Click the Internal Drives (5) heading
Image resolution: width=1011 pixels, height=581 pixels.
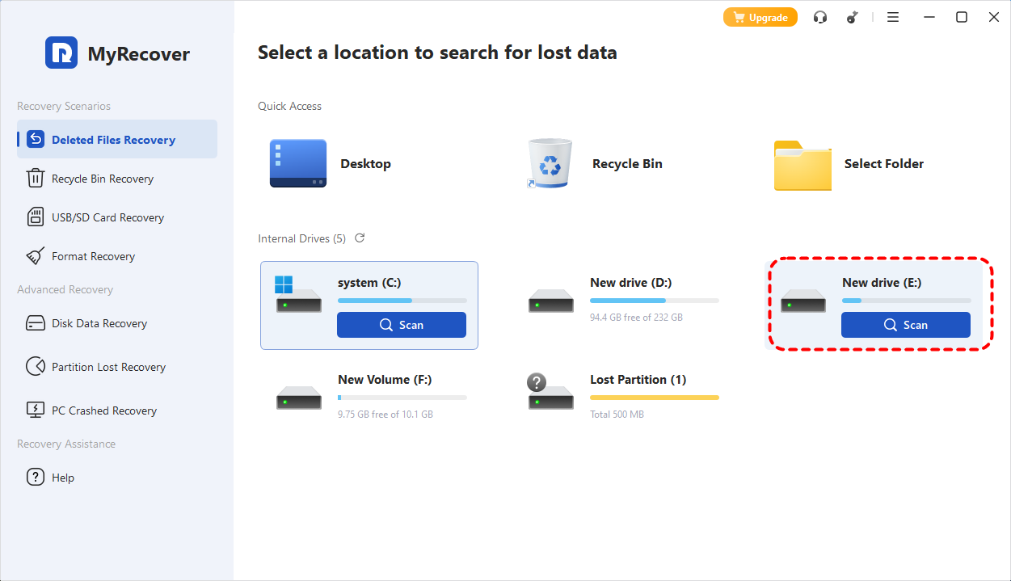coord(301,238)
